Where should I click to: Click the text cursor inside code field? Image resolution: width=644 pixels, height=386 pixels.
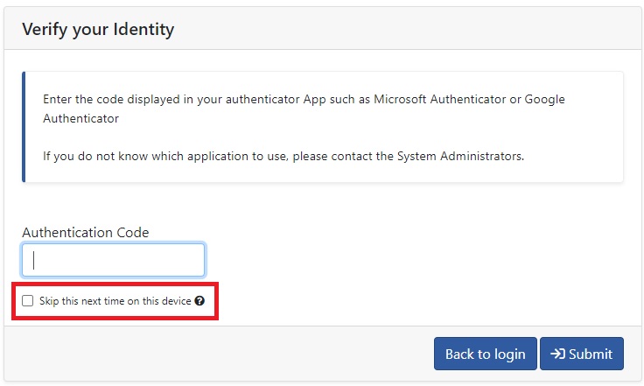click(x=33, y=260)
